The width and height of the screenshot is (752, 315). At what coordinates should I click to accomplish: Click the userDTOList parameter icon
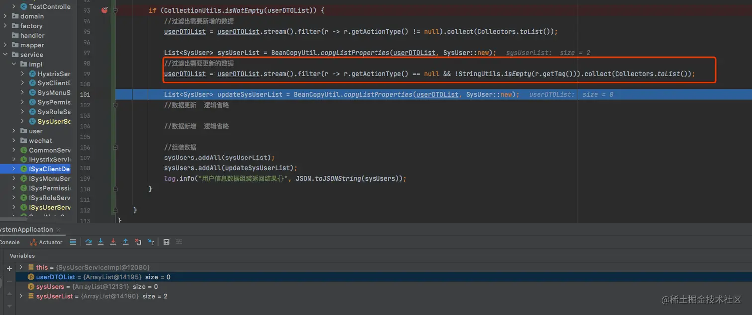coord(31,277)
